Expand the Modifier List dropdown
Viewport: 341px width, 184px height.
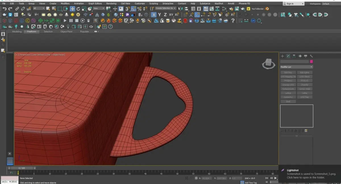(x=296, y=67)
